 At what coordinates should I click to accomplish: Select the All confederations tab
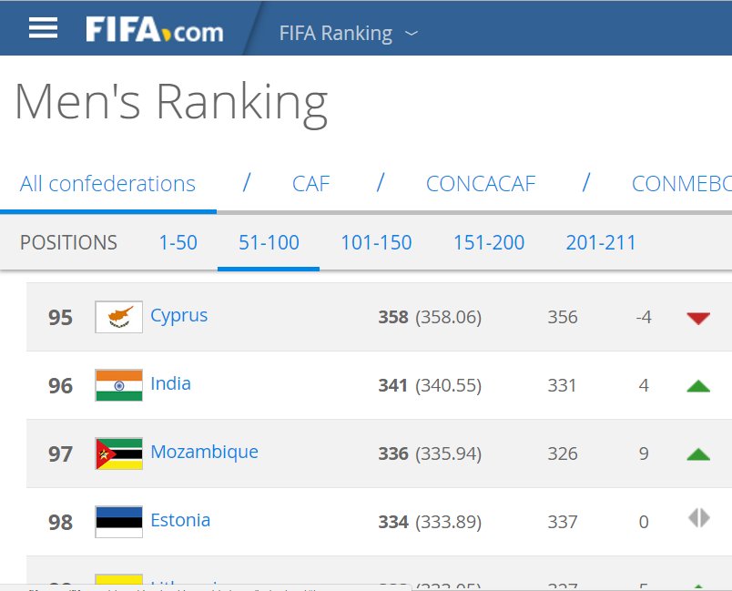[x=107, y=184]
